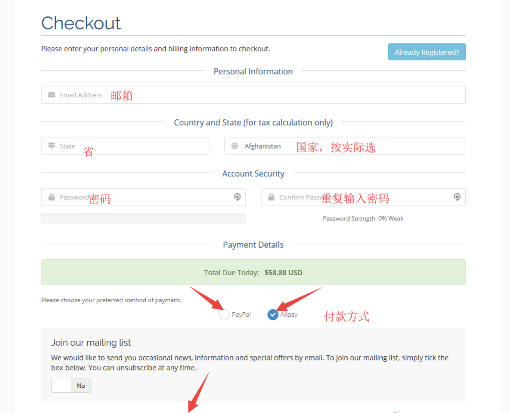
Task: Click the signpost icon in State field
Action: coord(51,146)
